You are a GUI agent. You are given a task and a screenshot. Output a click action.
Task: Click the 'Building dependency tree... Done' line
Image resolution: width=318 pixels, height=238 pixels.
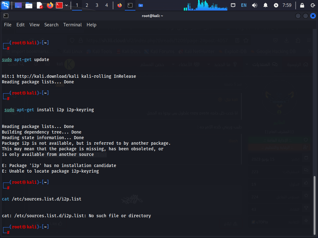click(42, 132)
